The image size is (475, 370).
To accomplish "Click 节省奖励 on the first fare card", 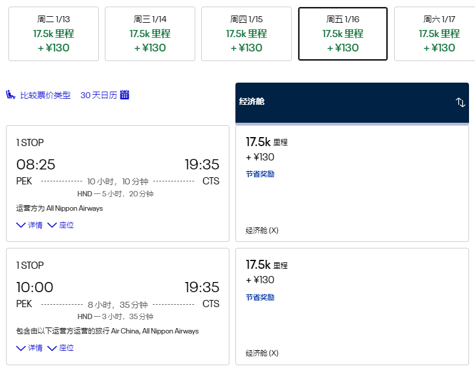I will 260,174.
